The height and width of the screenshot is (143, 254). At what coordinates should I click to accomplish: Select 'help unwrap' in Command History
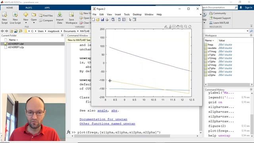(219, 135)
